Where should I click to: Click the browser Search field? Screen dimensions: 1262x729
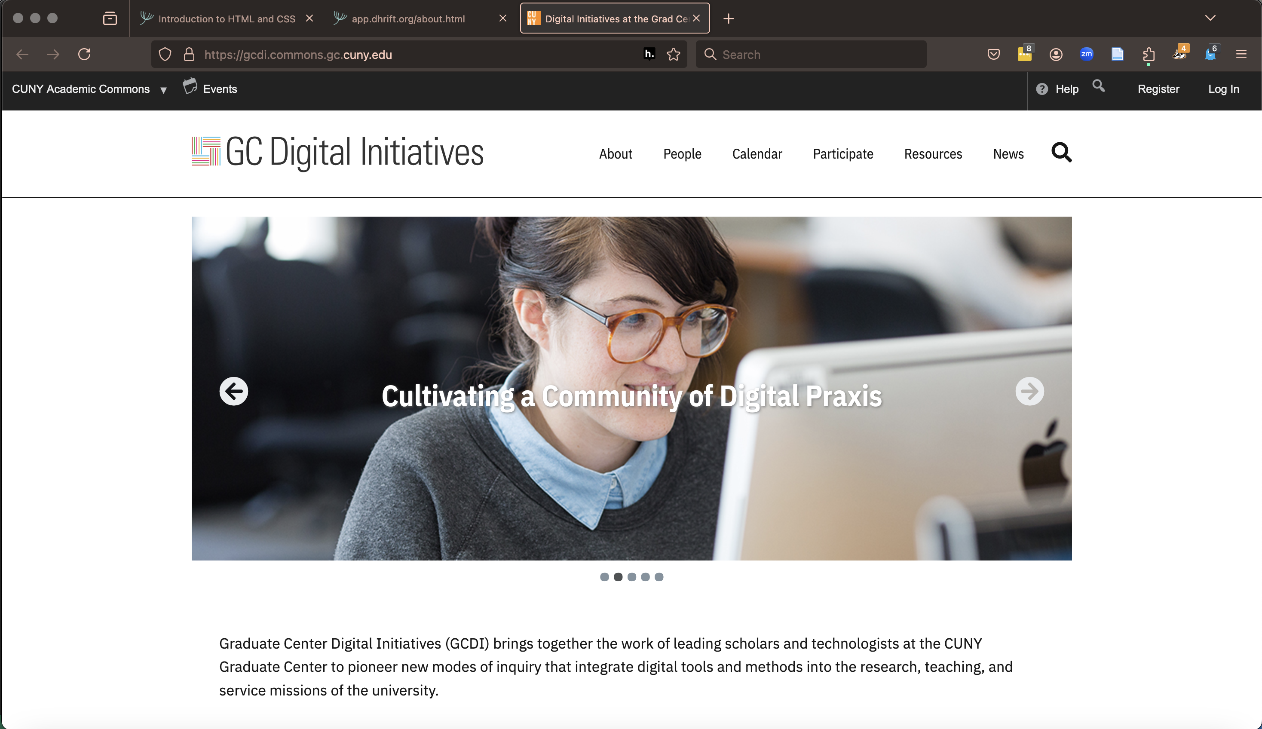pyautogui.click(x=811, y=55)
